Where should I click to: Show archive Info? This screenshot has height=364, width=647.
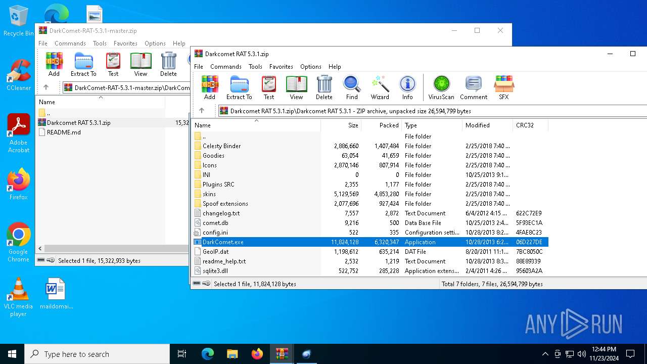pos(407,87)
